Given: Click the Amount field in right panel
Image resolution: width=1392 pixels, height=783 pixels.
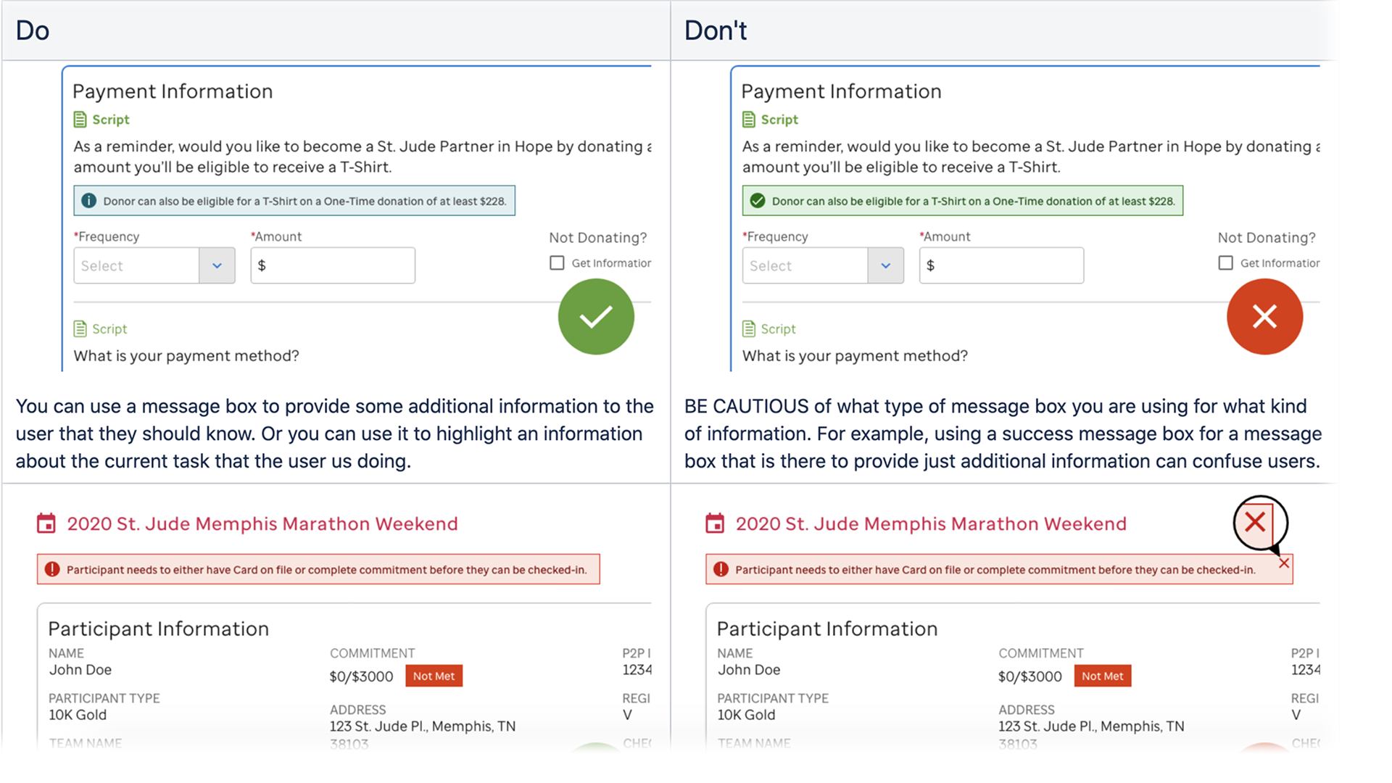Looking at the screenshot, I should [1001, 265].
